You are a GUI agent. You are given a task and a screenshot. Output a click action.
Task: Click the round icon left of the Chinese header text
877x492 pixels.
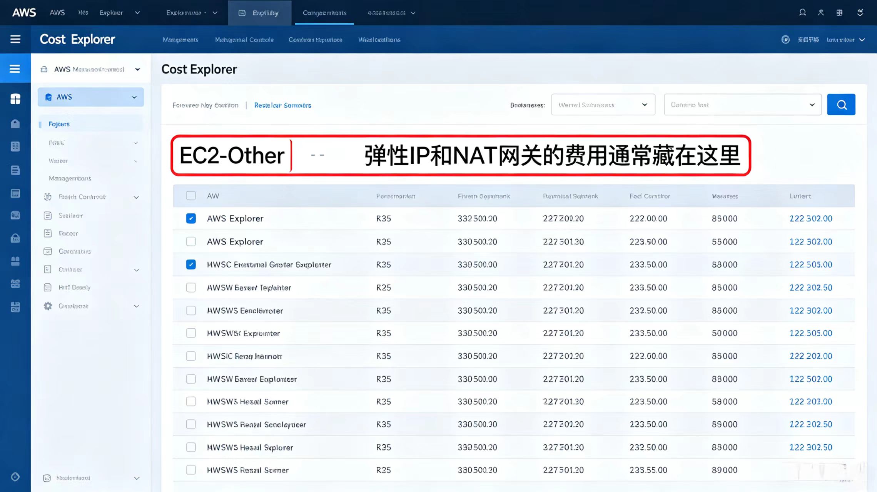pyautogui.click(x=785, y=40)
